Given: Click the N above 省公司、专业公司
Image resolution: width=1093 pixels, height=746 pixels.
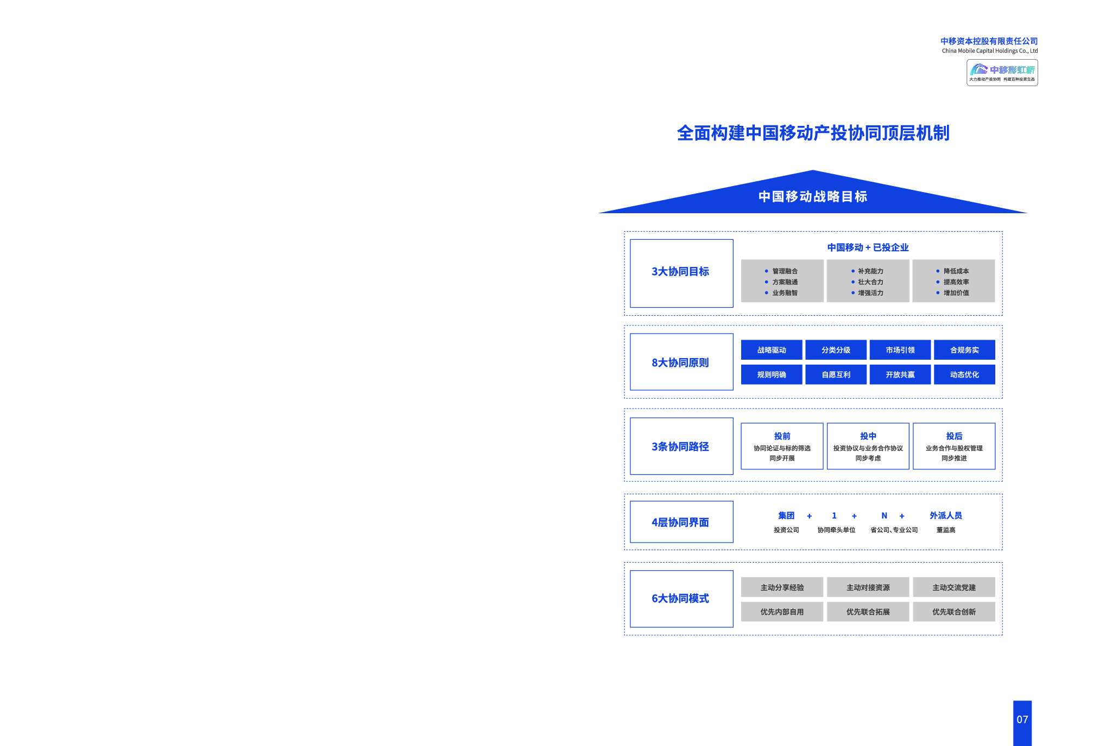Looking at the screenshot, I should [884, 515].
